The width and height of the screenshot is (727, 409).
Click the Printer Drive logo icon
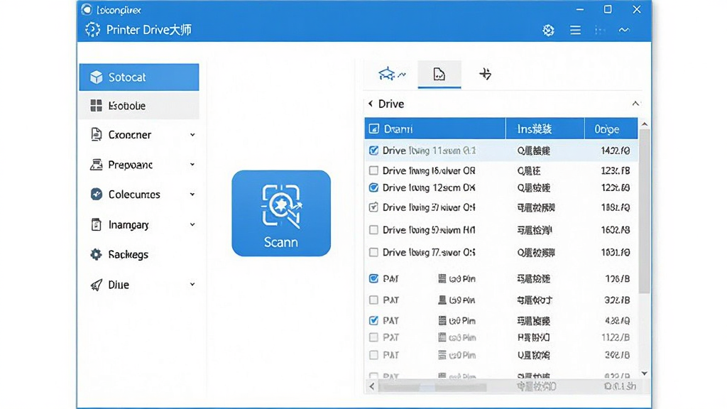coord(93,30)
